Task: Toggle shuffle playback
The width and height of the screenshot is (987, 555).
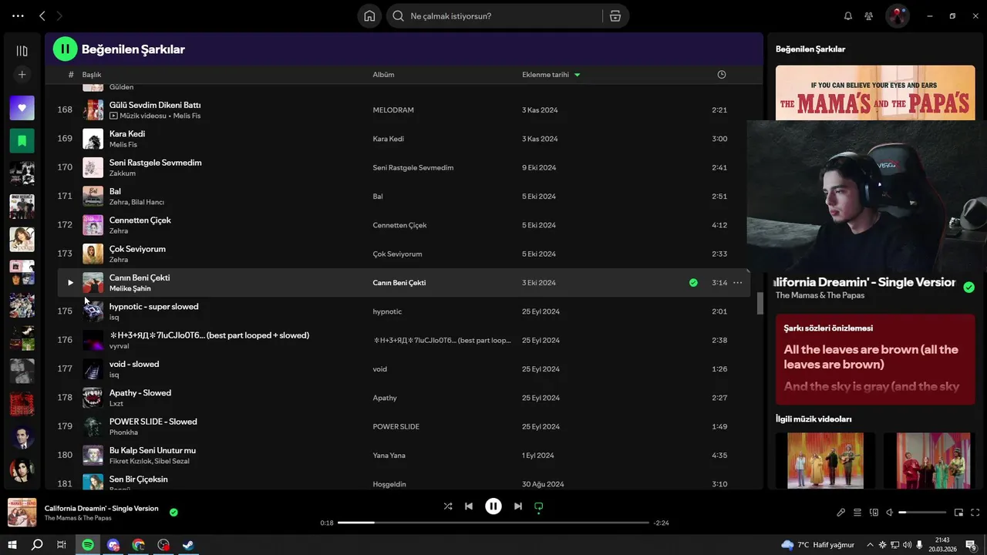Action: point(448,506)
